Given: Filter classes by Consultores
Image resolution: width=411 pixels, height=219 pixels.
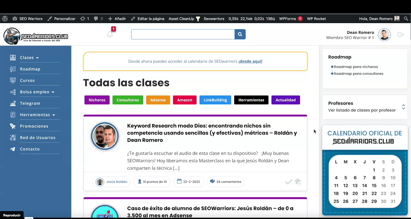Looking at the screenshot, I should coord(128,100).
